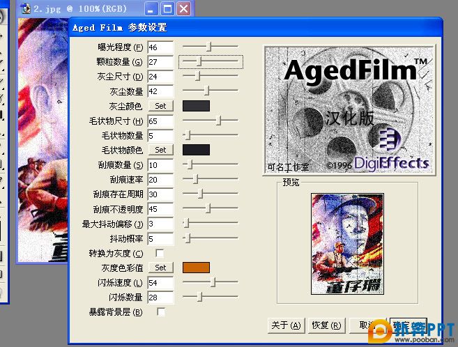Click the 闪烁速度 (L) value field
This screenshot has height=347, width=458.
tap(160, 283)
